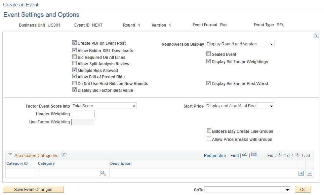This screenshot has width=324, height=195.
Task: Toggle Allow Edit of Posted Bids
Action: click(74, 76)
